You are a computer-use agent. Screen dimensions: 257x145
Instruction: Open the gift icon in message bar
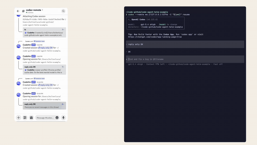tap(31, 118)
